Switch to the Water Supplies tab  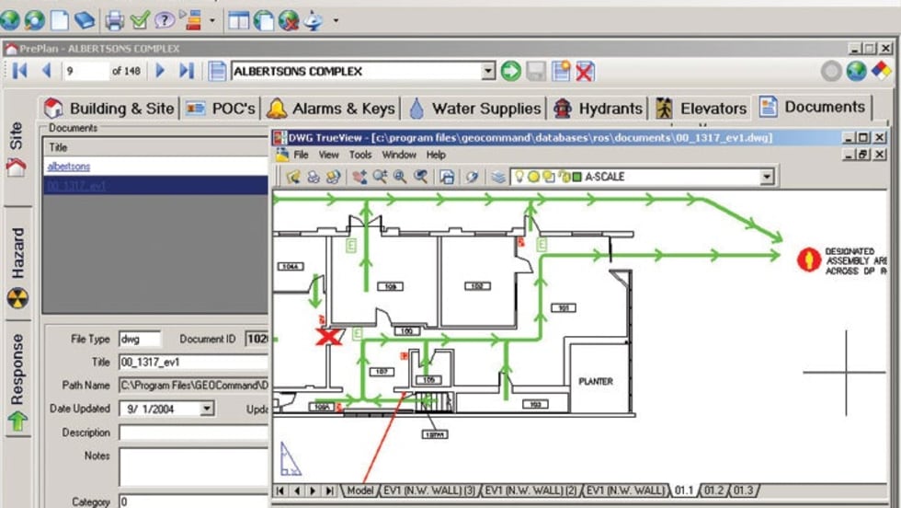475,109
